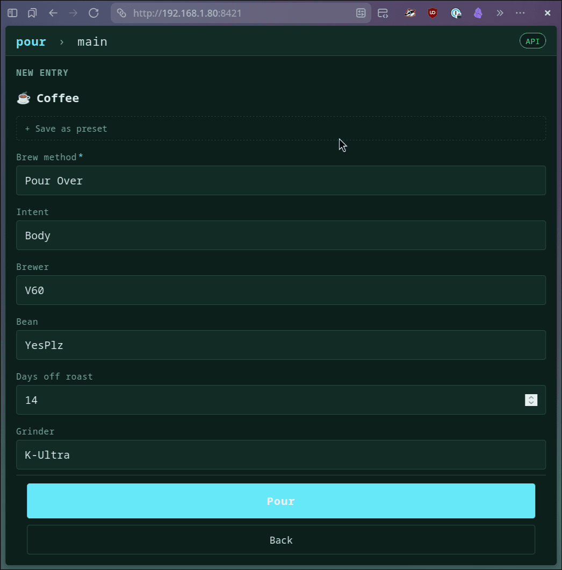
Task: Click the Bean field with YesPlz
Action: pyautogui.click(x=281, y=345)
